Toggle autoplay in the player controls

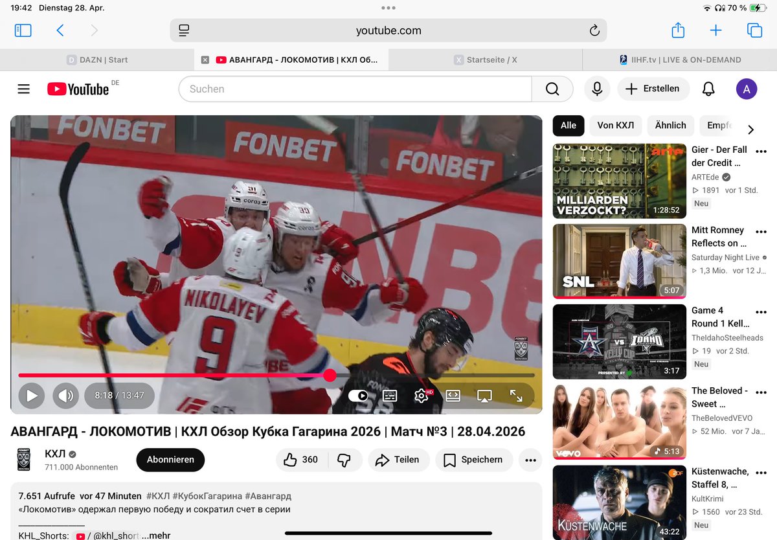pyautogui.click(x=358, y=395)
